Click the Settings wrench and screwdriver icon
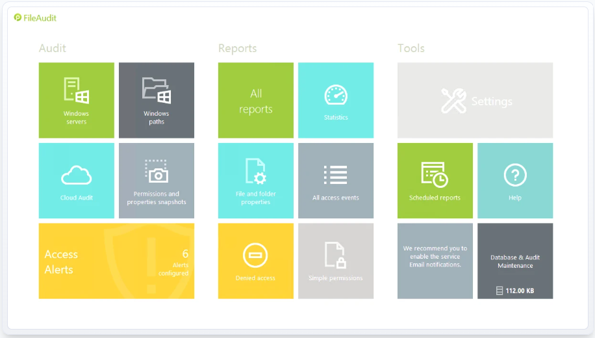The height and width of the screenshot is (338, 595). [x=453, y=101]
